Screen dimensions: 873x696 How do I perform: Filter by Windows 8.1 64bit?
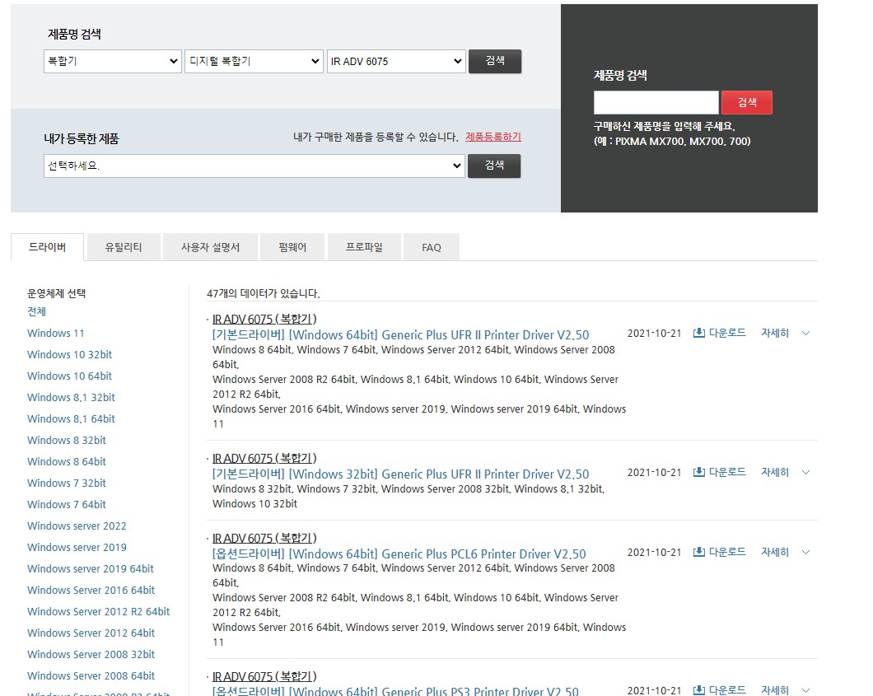[x=72, y=418]
